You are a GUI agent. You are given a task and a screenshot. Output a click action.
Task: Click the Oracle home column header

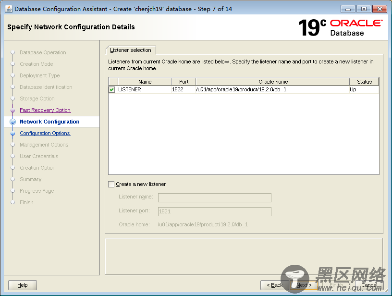click(273, 82)
